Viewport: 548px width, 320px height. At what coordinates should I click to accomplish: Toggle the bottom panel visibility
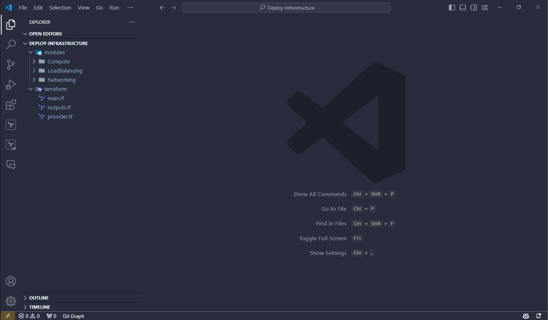coord(463,8)
